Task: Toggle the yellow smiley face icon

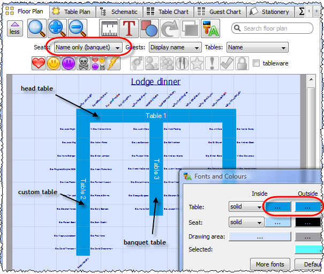Action: 54,63
